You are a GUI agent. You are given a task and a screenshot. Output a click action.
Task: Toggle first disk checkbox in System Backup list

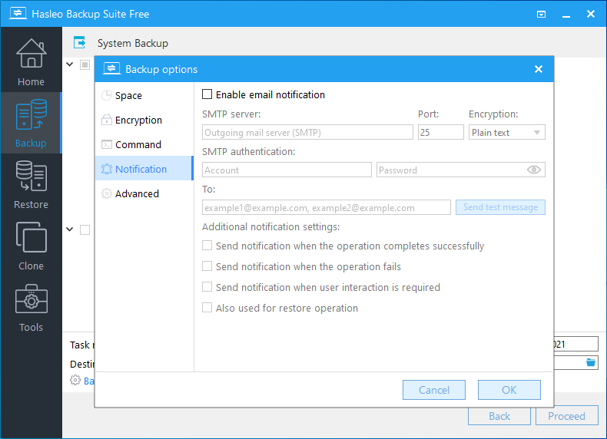click(x=85, y=64)
